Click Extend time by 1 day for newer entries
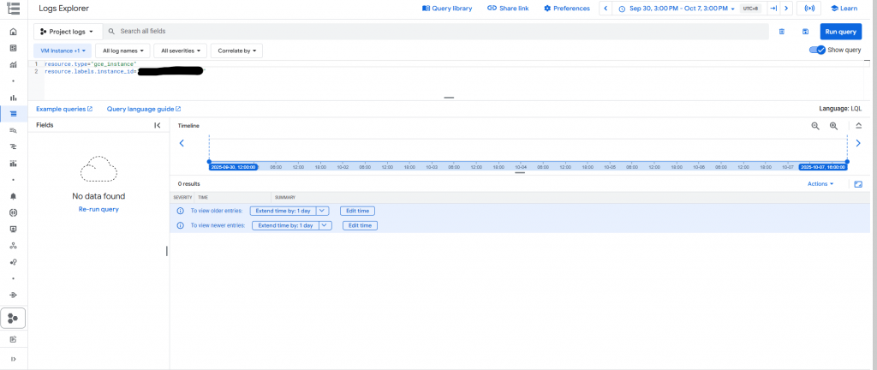This screenshot has height=370, width=877. click(286, 225)
